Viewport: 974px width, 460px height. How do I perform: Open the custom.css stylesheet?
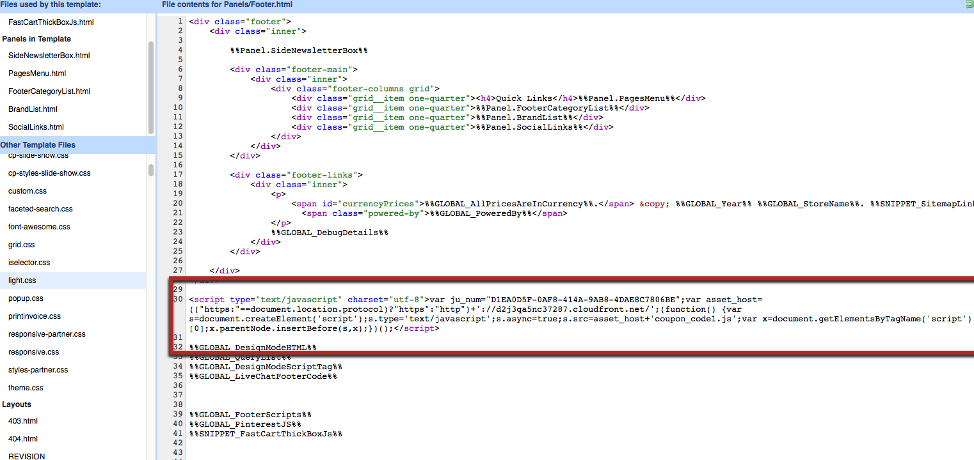click(28, 190)
